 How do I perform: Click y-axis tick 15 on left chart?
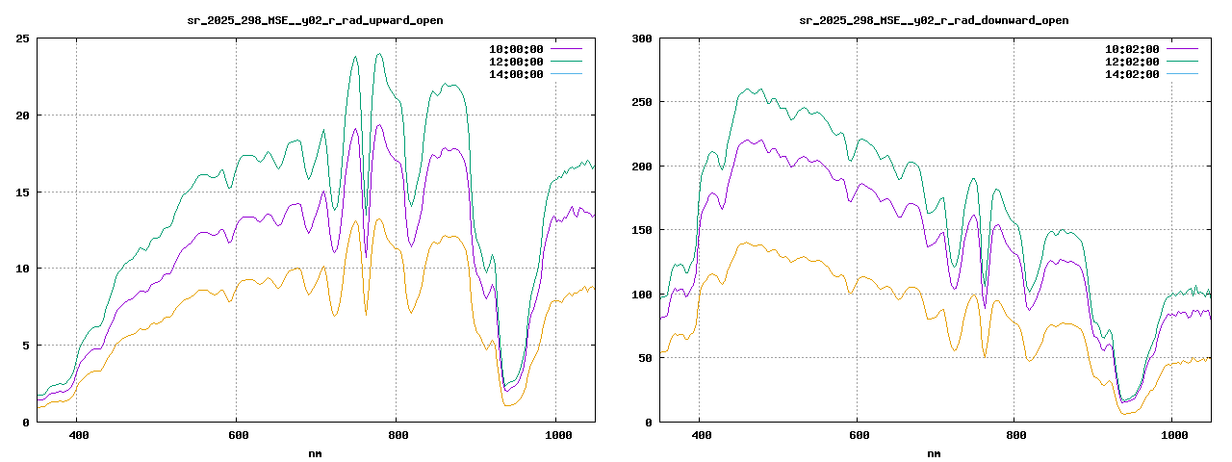[21, 192]
